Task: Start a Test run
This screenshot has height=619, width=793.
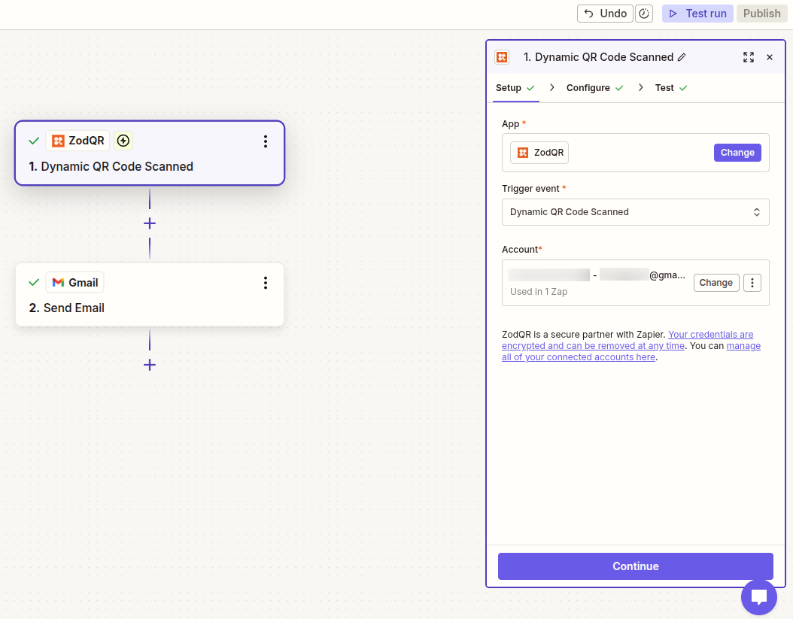Action: click(x=697, y=14)
